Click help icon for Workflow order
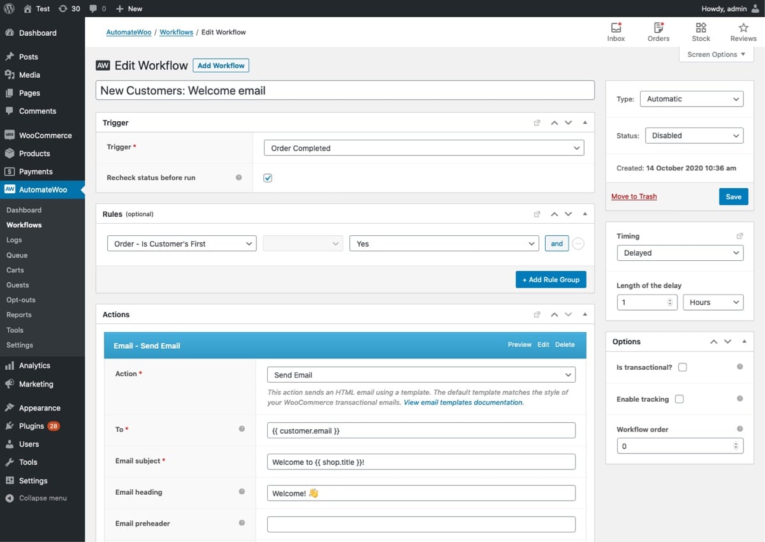 [x=740, y=429]
